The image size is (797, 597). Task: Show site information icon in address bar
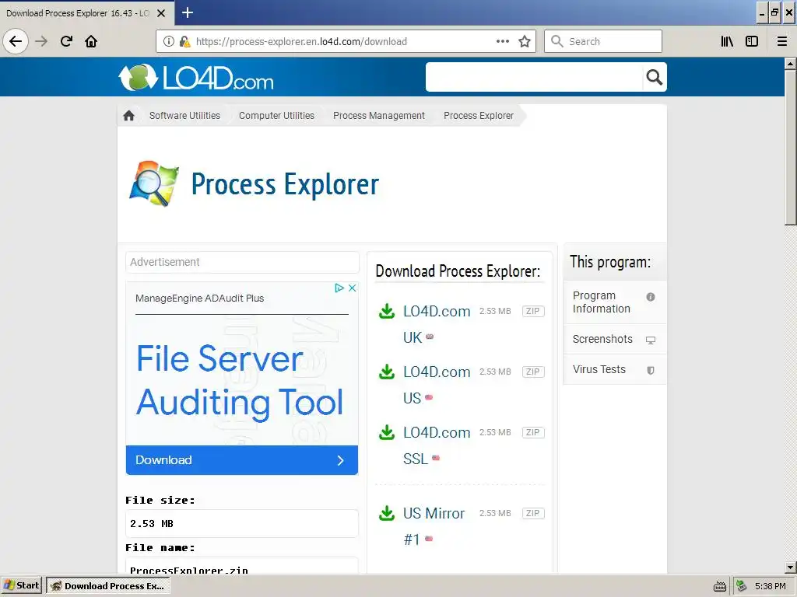(169, 42)
